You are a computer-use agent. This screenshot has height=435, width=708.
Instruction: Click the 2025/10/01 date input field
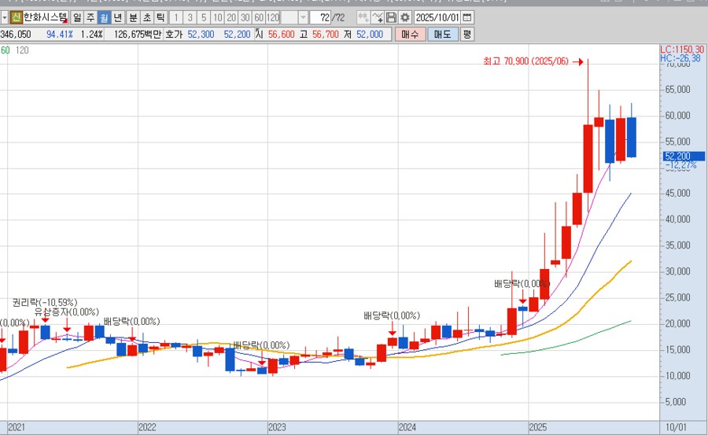(x=438, y=17)
